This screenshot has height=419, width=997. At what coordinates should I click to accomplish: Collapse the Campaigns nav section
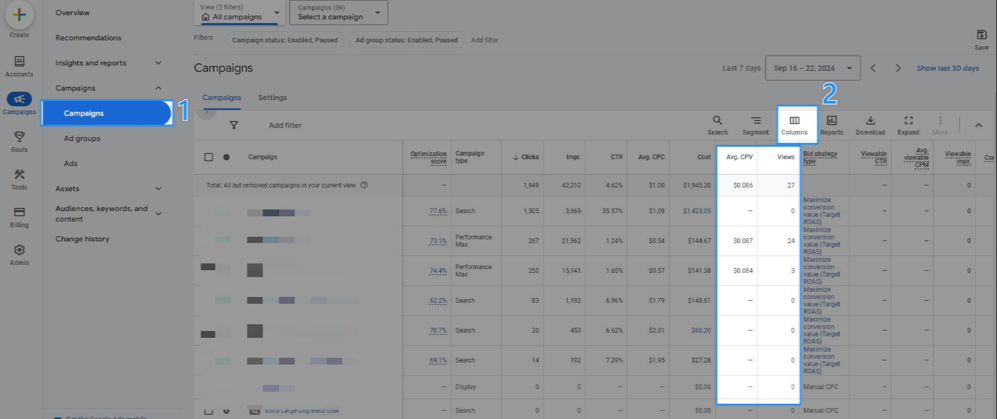(x=158, y=88)
